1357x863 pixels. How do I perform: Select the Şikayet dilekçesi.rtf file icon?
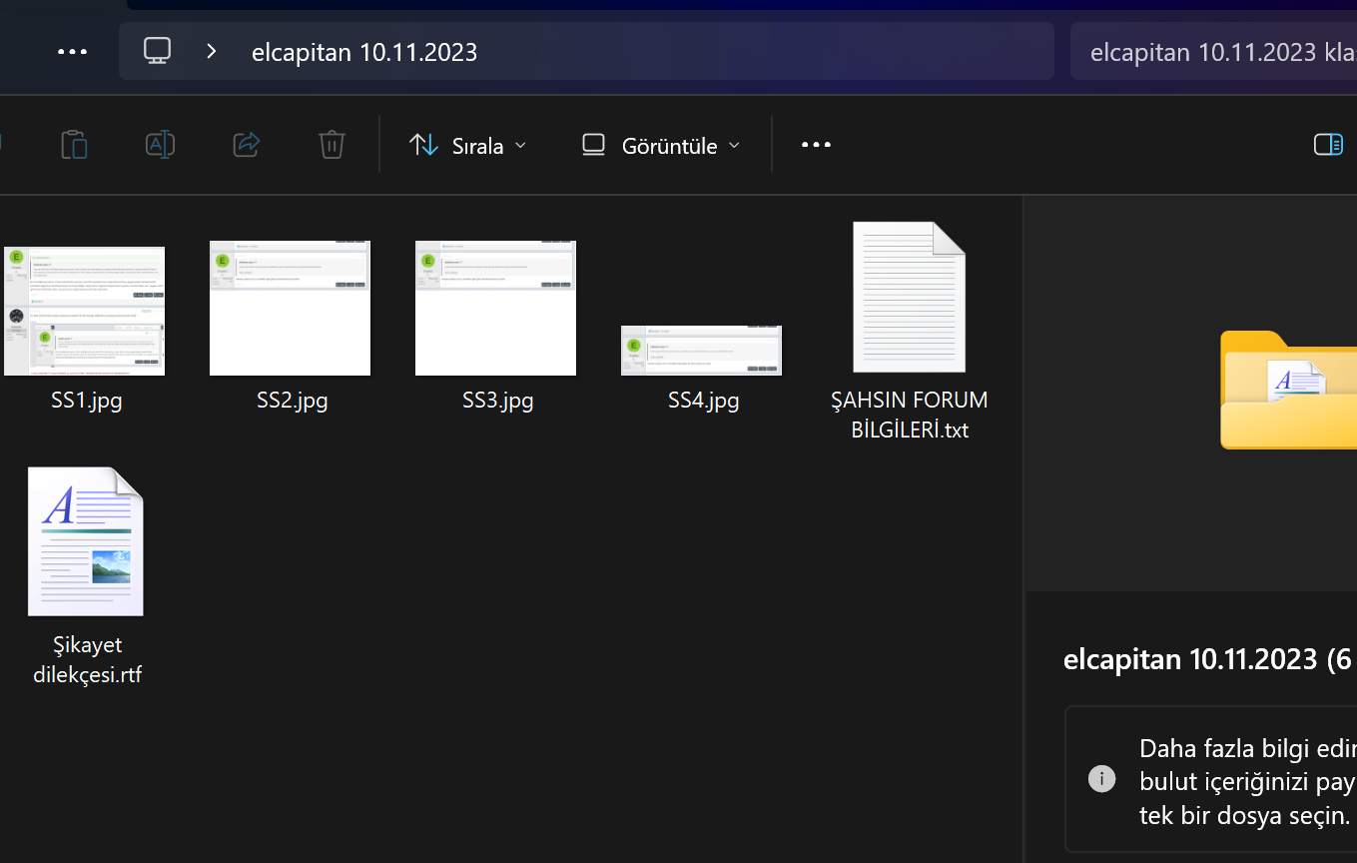pos(86,541)
